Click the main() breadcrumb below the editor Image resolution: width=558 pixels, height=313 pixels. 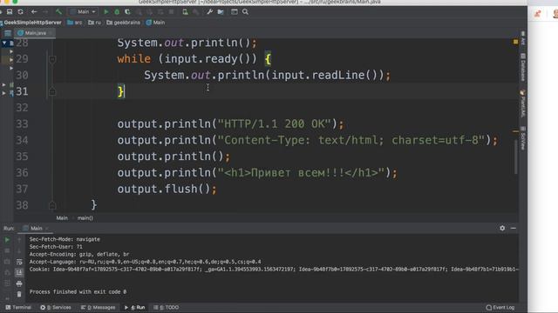point(85,218)
